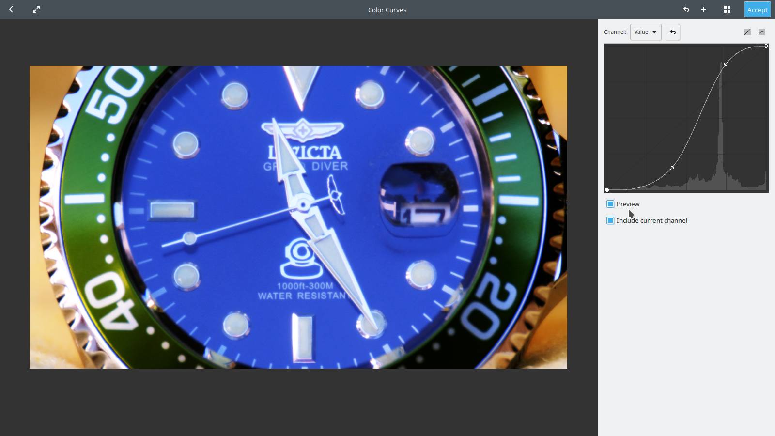Viewport: 775px width, 436px height.
Task: Click the Color Curves title text
Action: coord(387,10)
